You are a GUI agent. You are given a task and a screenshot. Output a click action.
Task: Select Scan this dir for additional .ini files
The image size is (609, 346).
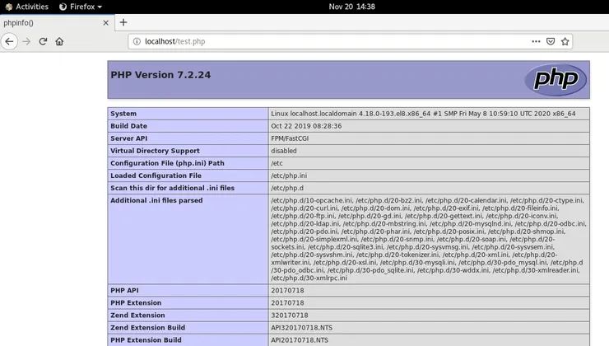(173, 188)
